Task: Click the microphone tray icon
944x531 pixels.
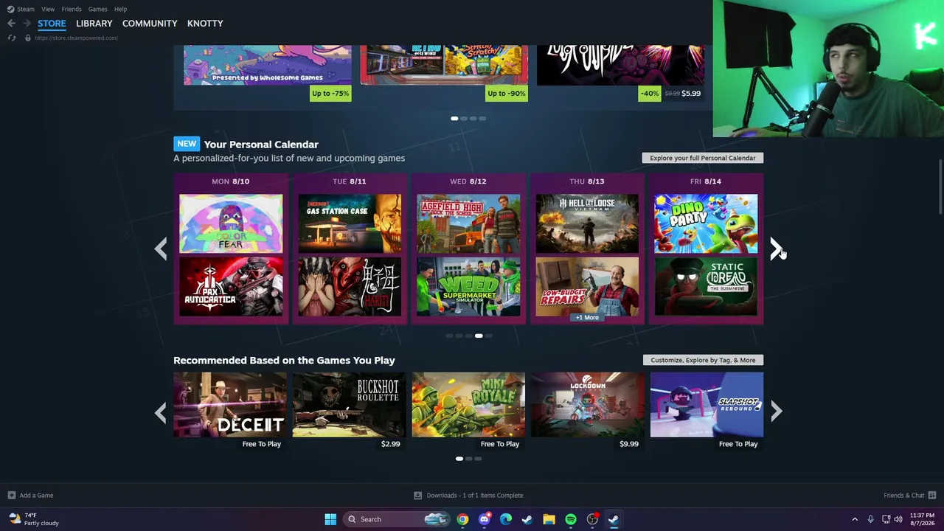Action: (x=871, y=519)
